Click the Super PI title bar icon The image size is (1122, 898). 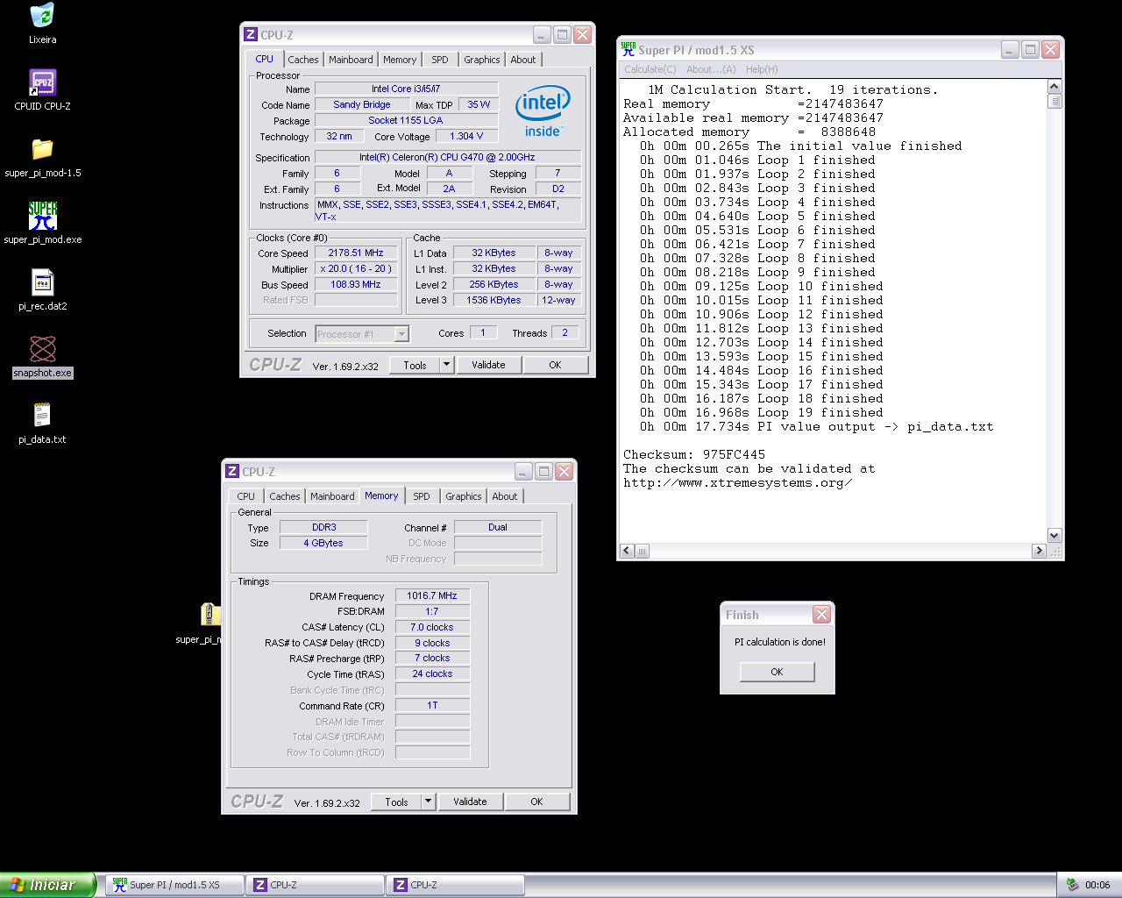pyautogui.click(x=628, y=49)
